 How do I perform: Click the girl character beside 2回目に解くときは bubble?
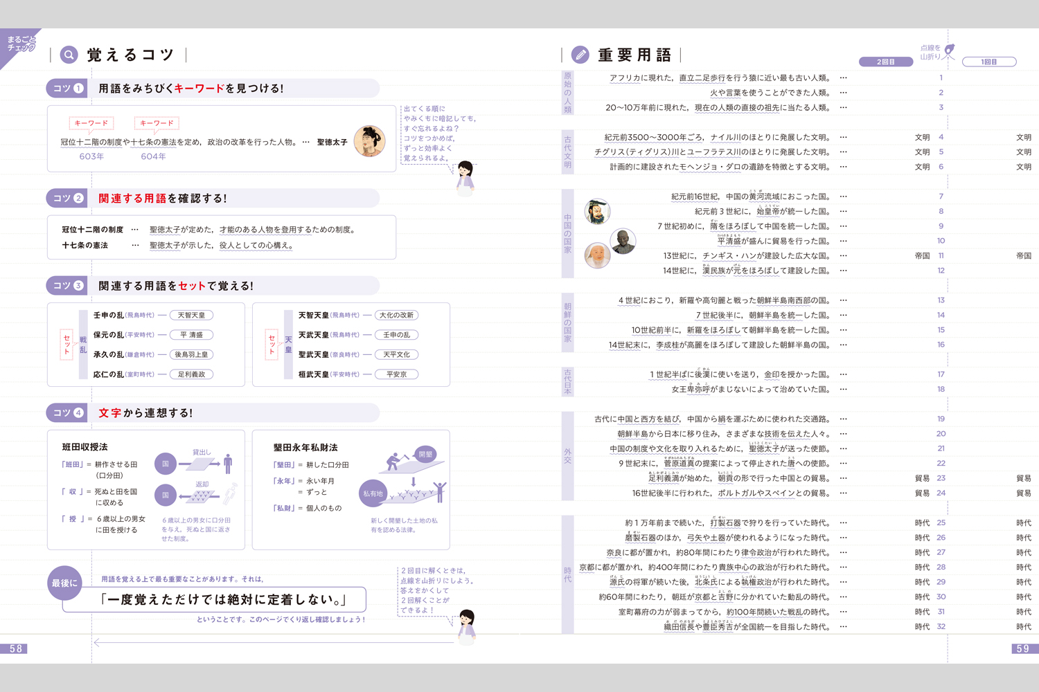[468, 626]
